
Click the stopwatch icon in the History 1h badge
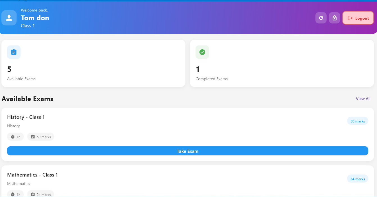(12, 136)
